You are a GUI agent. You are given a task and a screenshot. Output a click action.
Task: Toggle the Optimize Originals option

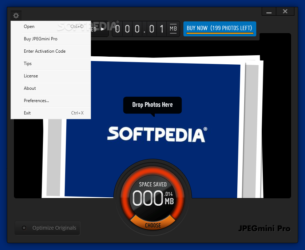[47, 228]
